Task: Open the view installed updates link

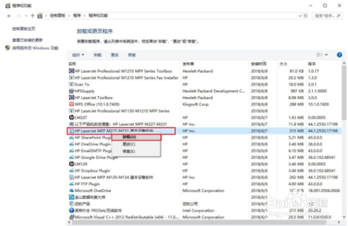Action: click(x=28, y=40)
